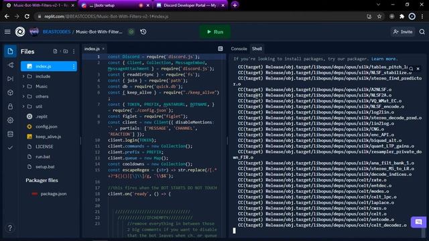Clear the shell with the X icon
The image size is (429, 241).
pyautogui.click(x=418, y=68)
